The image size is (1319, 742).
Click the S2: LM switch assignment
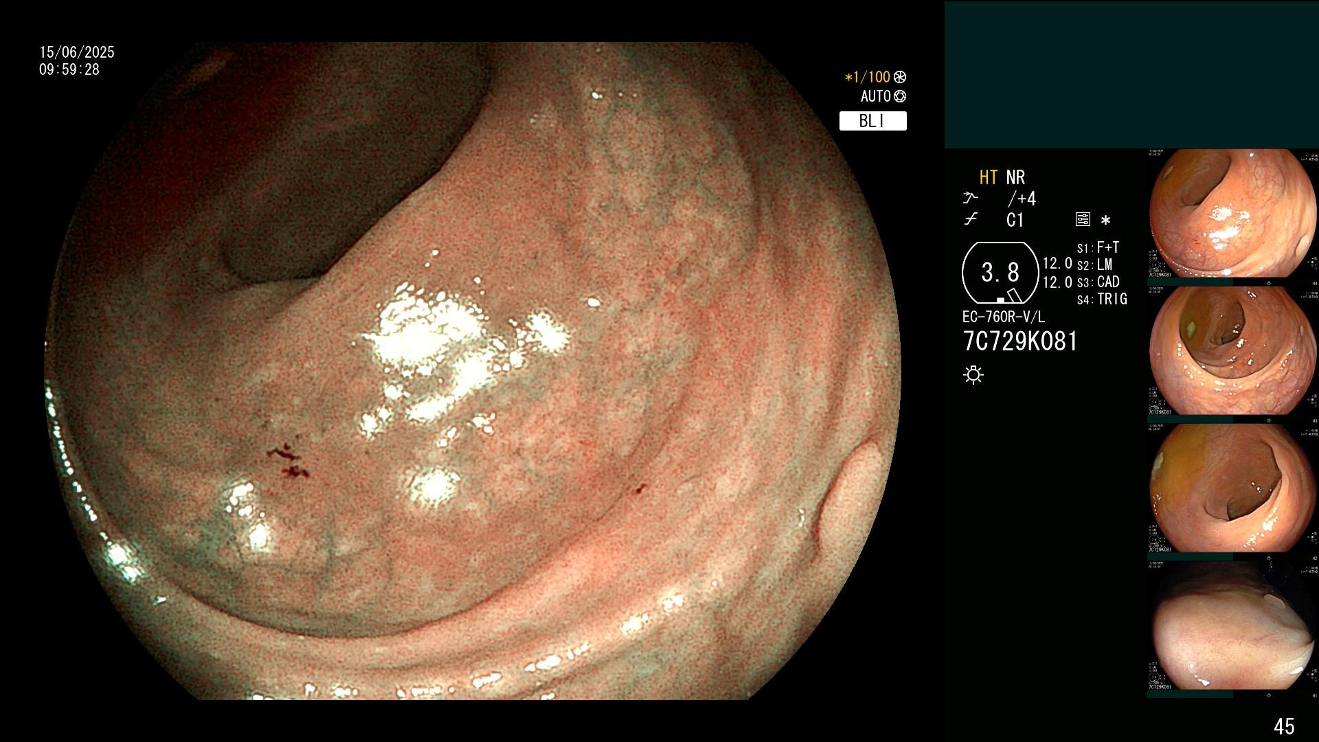(1094, 265)
